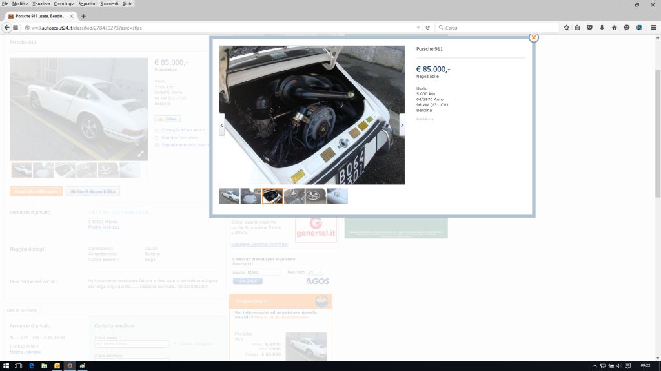Show the next photo with the right arrow
The image size is (661, 371).
point(402,126)
